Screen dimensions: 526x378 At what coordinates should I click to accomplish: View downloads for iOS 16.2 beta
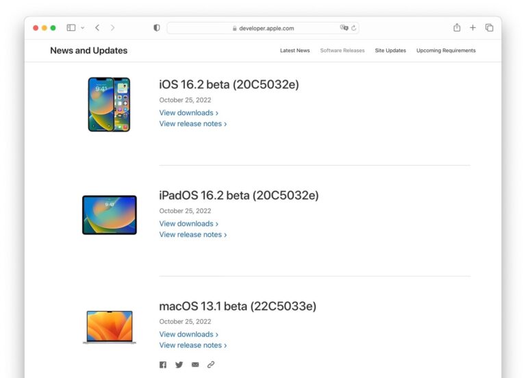pyautogui.click(x=188, y=113)
